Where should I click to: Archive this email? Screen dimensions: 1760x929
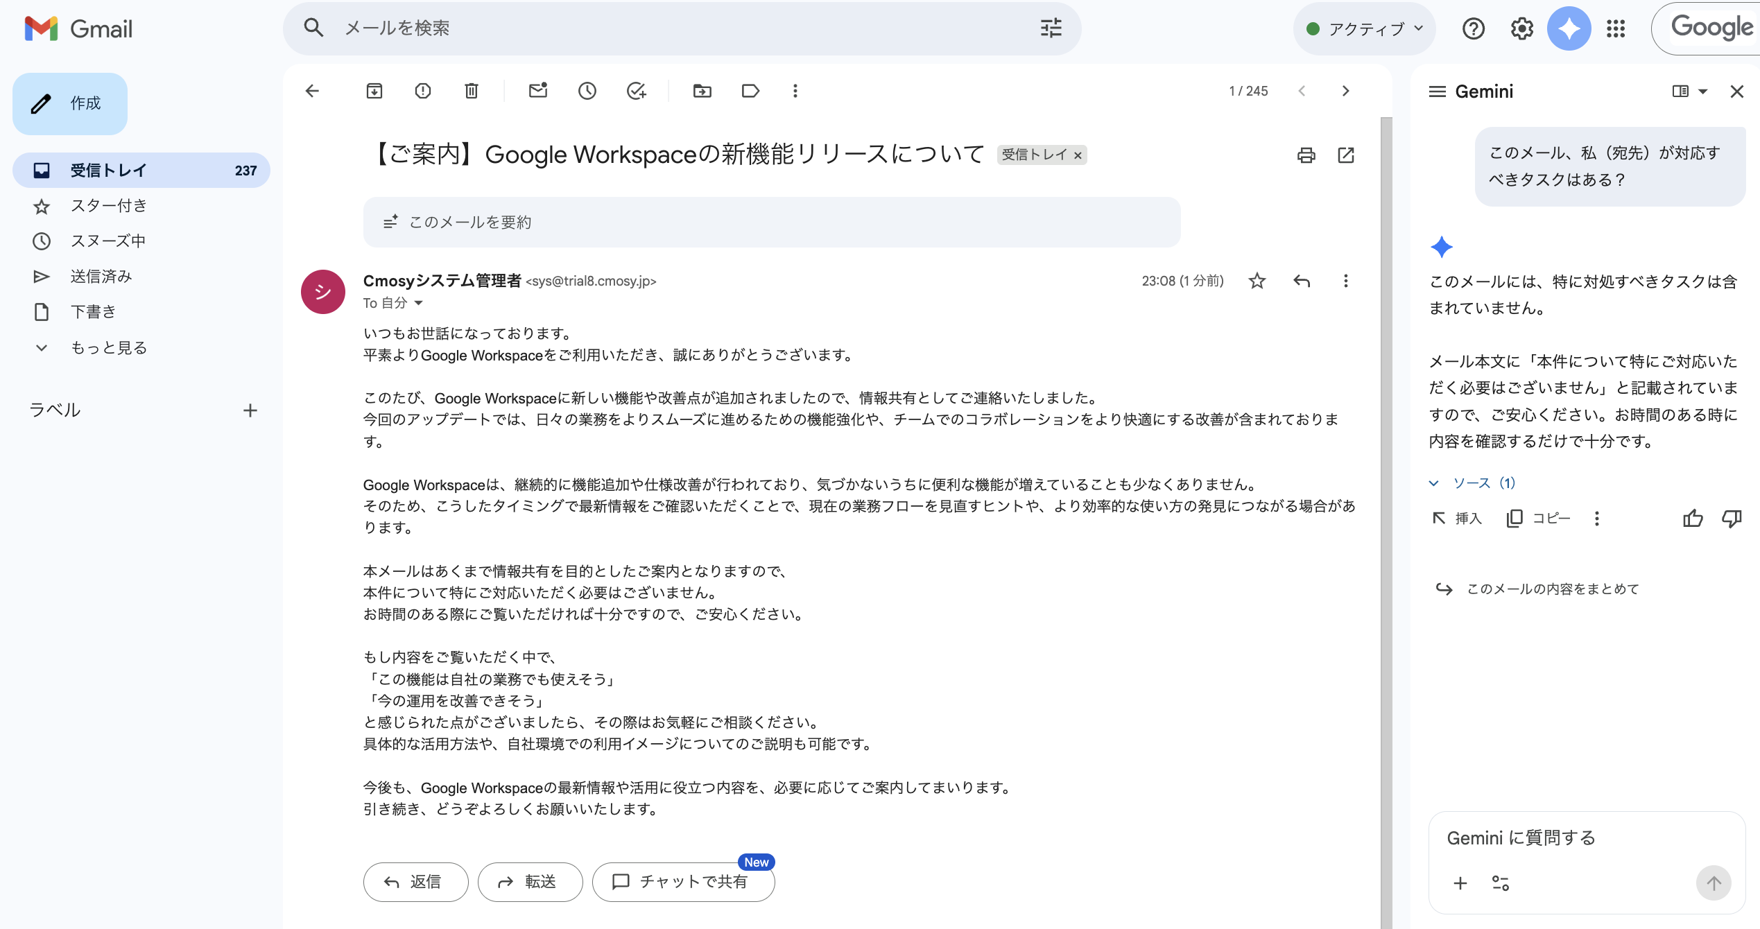pyautogui.click(x=374, y=91)
